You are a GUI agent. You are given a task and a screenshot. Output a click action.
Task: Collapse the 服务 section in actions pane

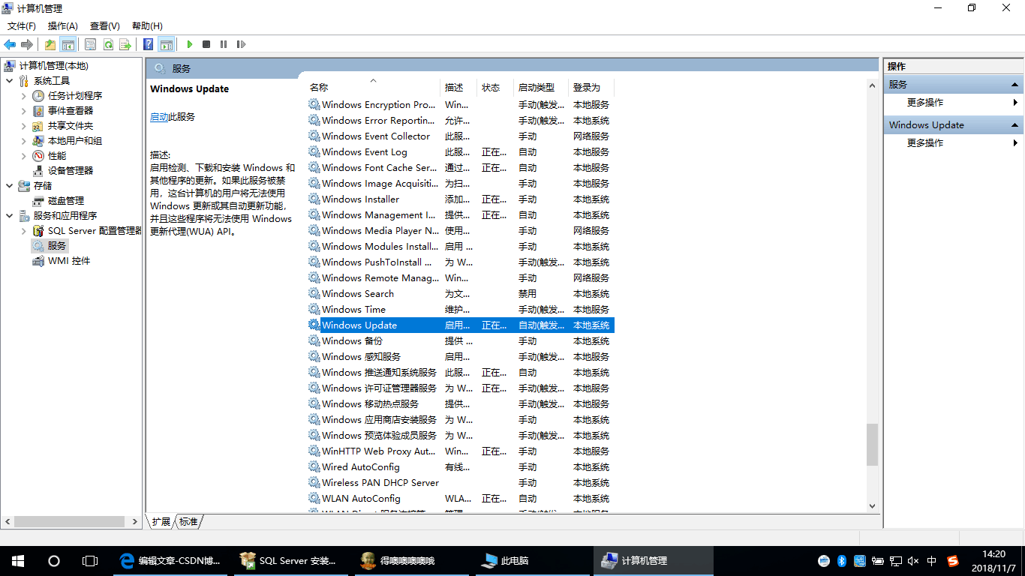pyautogui.click(x=1014, y=85)
